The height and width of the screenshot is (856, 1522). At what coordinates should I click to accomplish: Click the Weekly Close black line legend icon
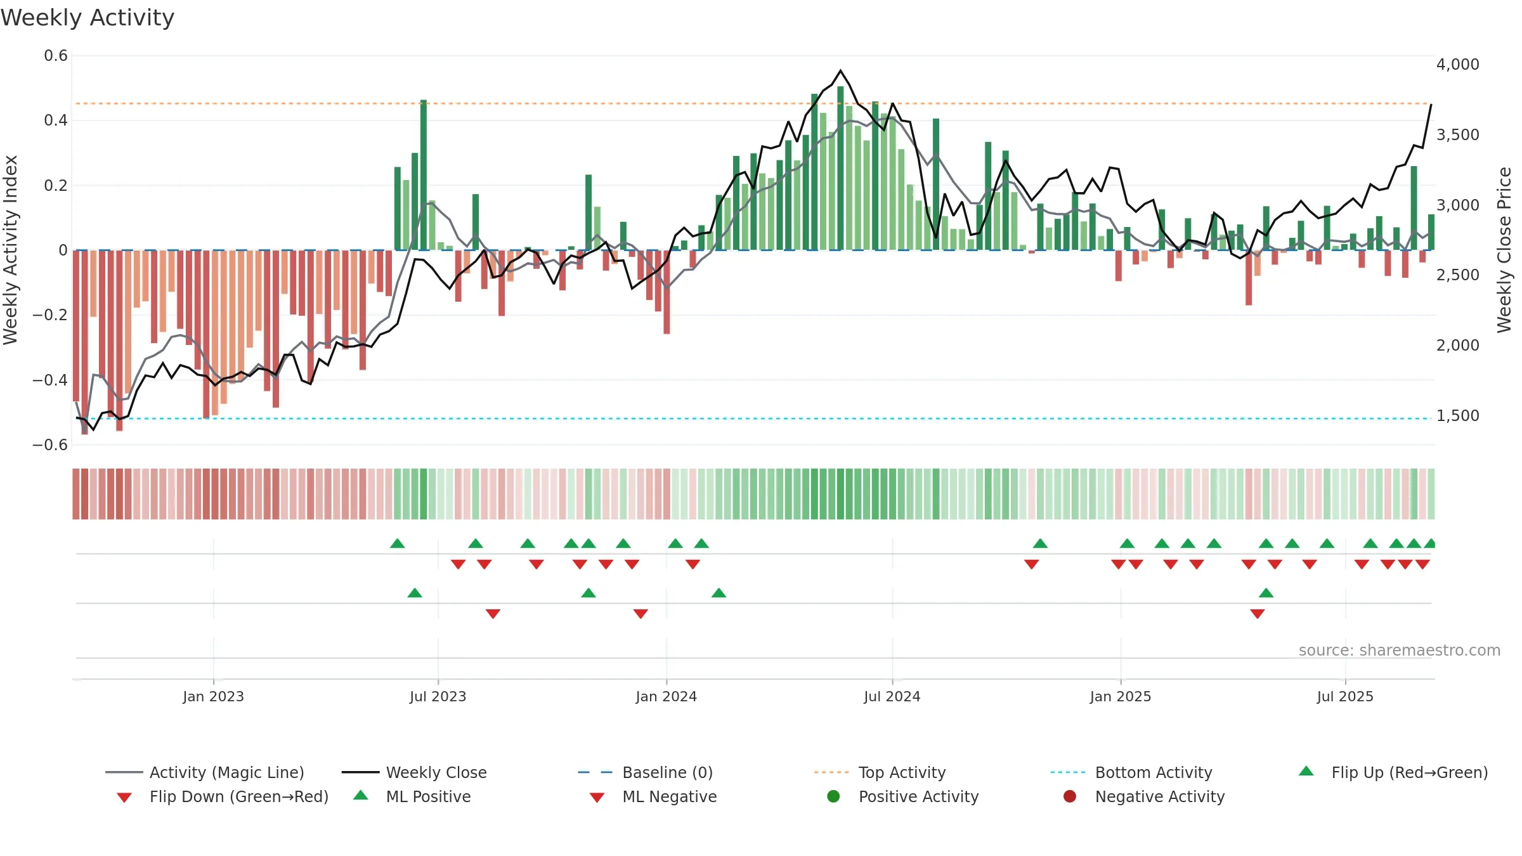360,772
